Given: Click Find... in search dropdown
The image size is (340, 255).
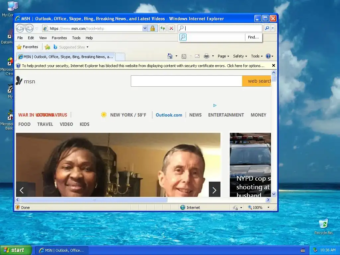Looking at the screenshot, I should tap(253, 37).
